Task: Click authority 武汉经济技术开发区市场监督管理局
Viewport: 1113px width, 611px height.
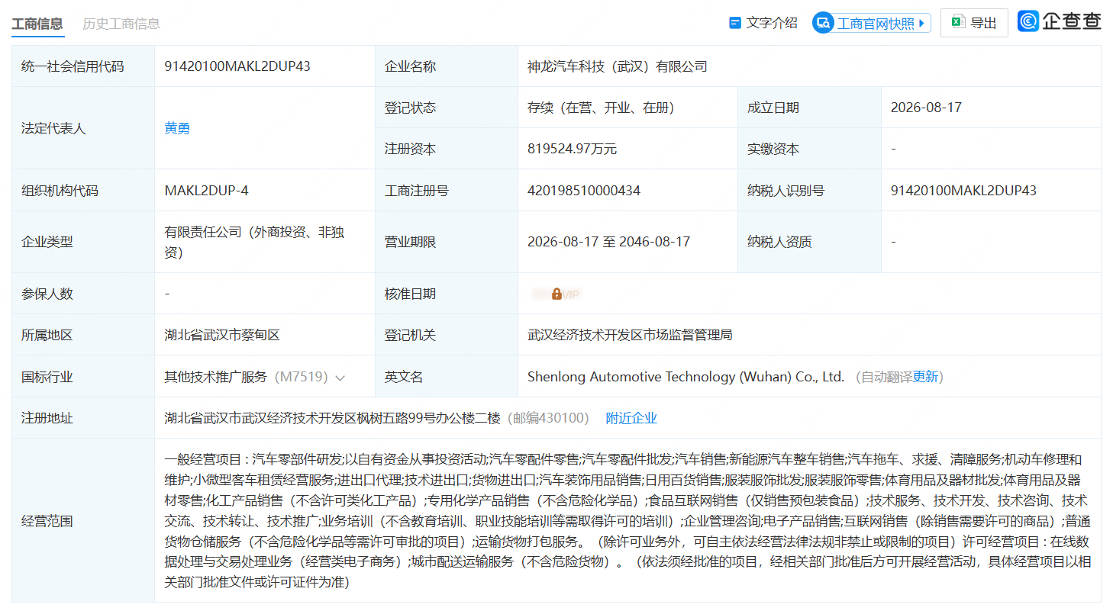Action: click(630, 335)
